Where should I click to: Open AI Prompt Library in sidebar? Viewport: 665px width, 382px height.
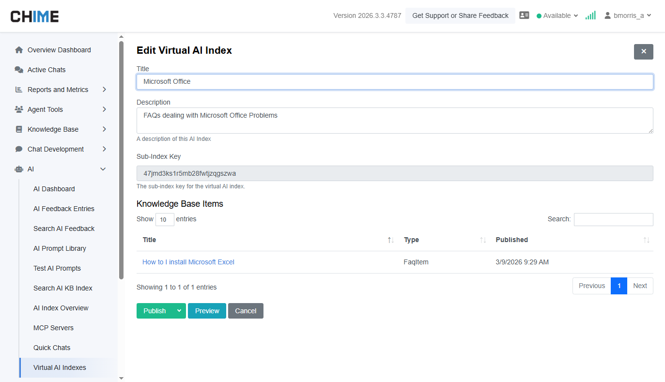(x=60, y=248)
